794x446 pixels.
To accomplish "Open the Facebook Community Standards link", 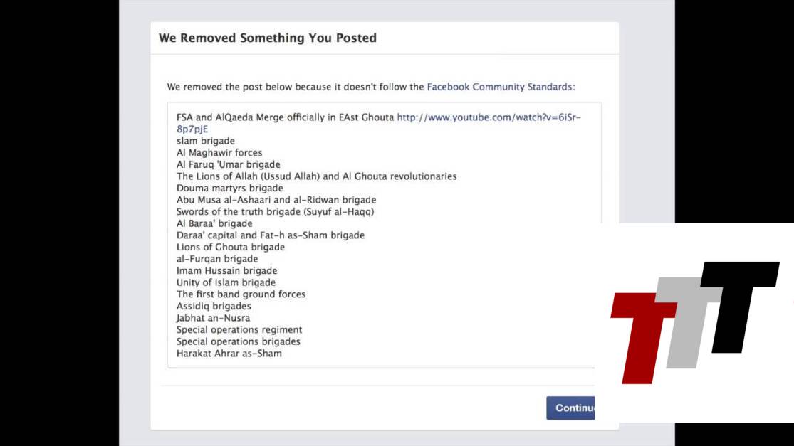I will tap(500, 87).
